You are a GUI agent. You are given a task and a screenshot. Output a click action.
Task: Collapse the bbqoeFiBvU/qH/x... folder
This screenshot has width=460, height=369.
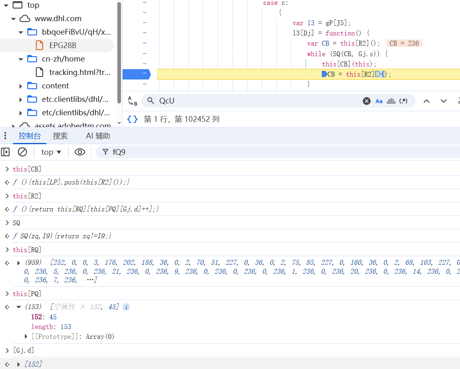20,32
